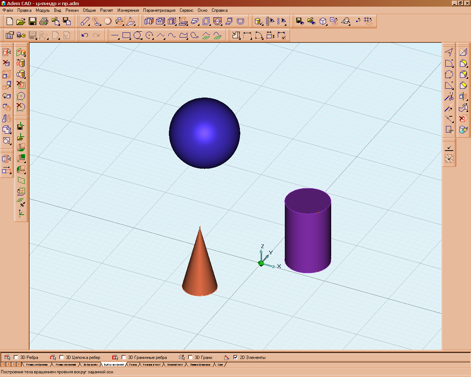Open the Режим menu
This screenshot has width=471, height=377.
tap(72, 10)
